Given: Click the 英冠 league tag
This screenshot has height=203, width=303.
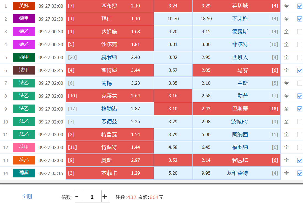Looking at the screenshot, I should pos(24,6).
